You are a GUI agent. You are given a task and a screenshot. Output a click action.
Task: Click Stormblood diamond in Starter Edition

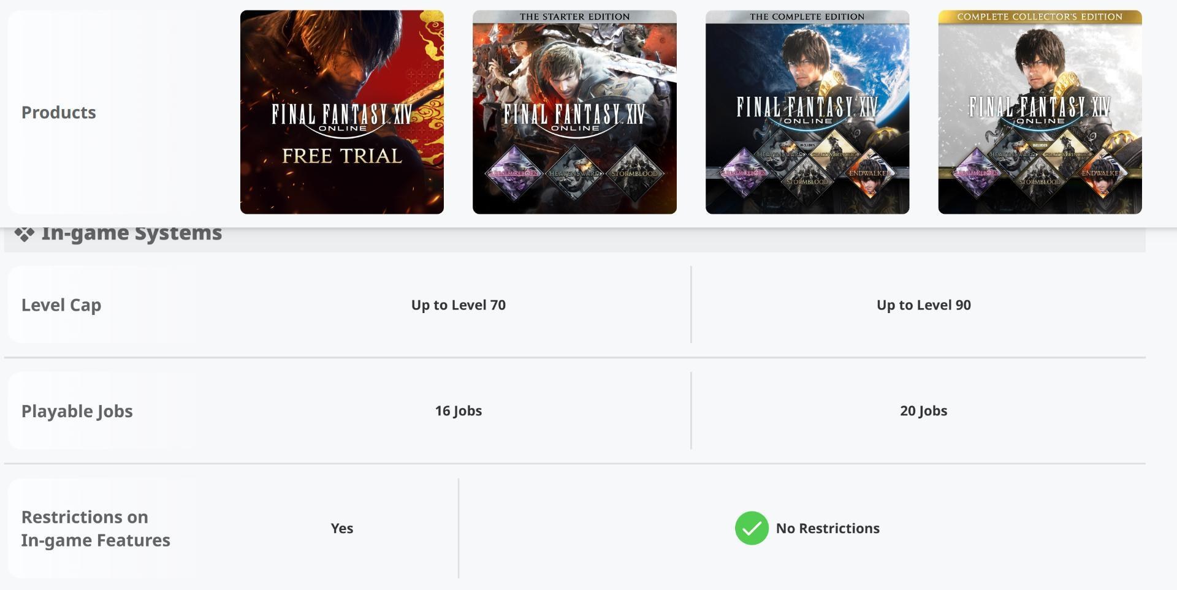click(x=634, y=173)
